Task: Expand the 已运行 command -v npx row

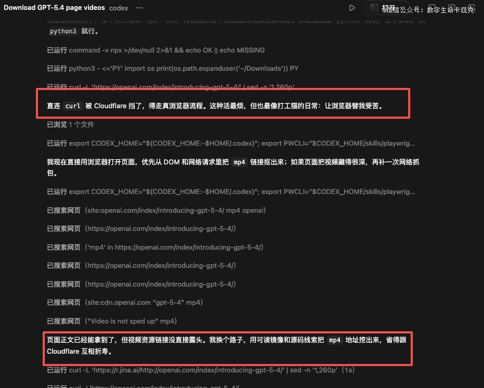Action: pos(156,50)
